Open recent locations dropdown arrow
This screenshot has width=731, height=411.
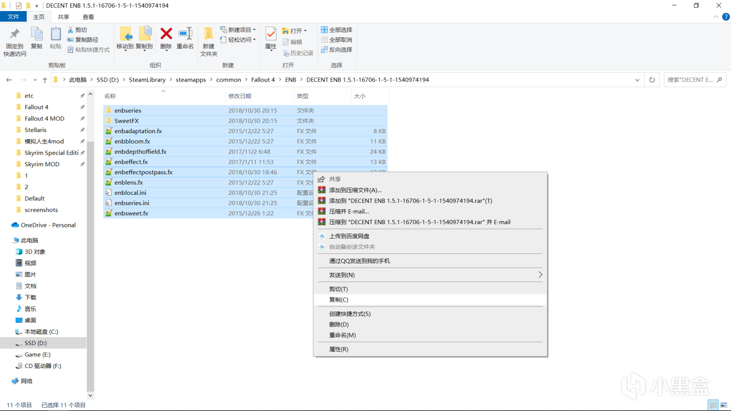tap(35, 79)
